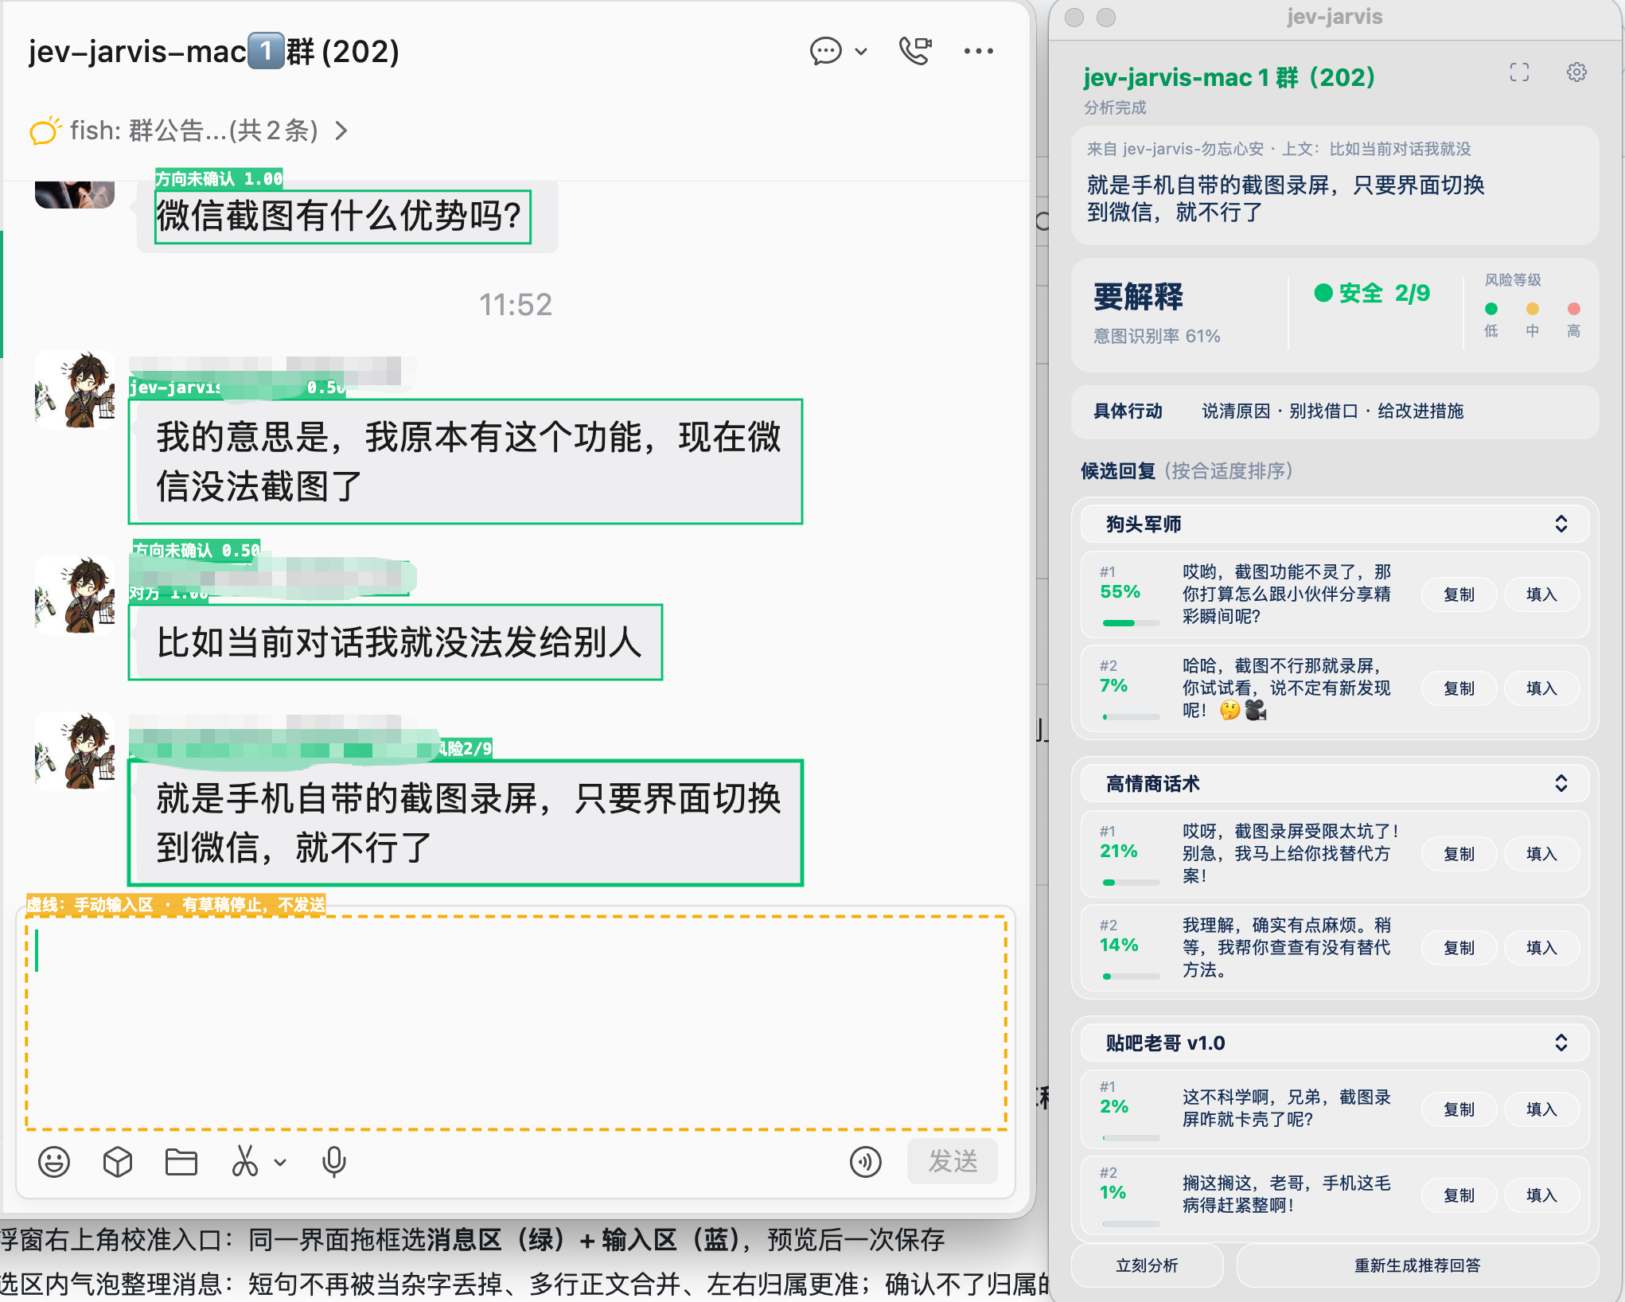
Task: Click the medium risk orange dot
Action: (1533, 309)
